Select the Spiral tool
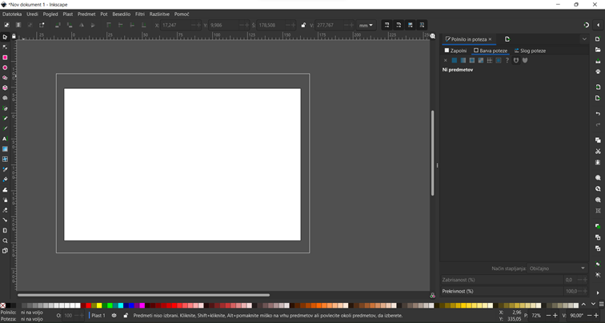The height and width of the screenshot is (323, 605). pyautogui.click(x=5, y=98)
